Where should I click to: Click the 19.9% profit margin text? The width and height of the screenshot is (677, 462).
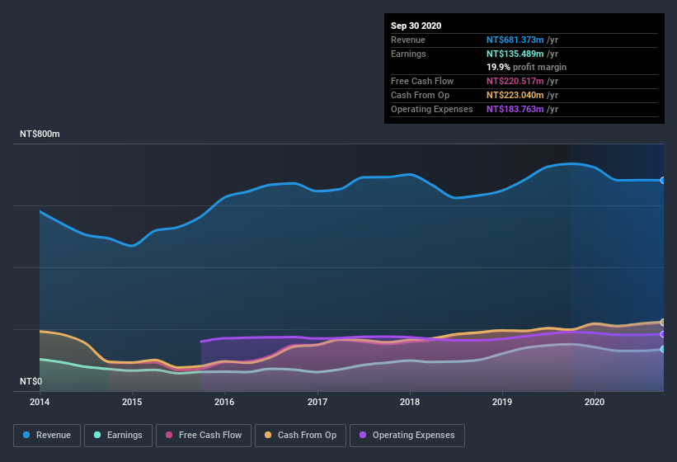pyautogui.click(x=526, y=67)
